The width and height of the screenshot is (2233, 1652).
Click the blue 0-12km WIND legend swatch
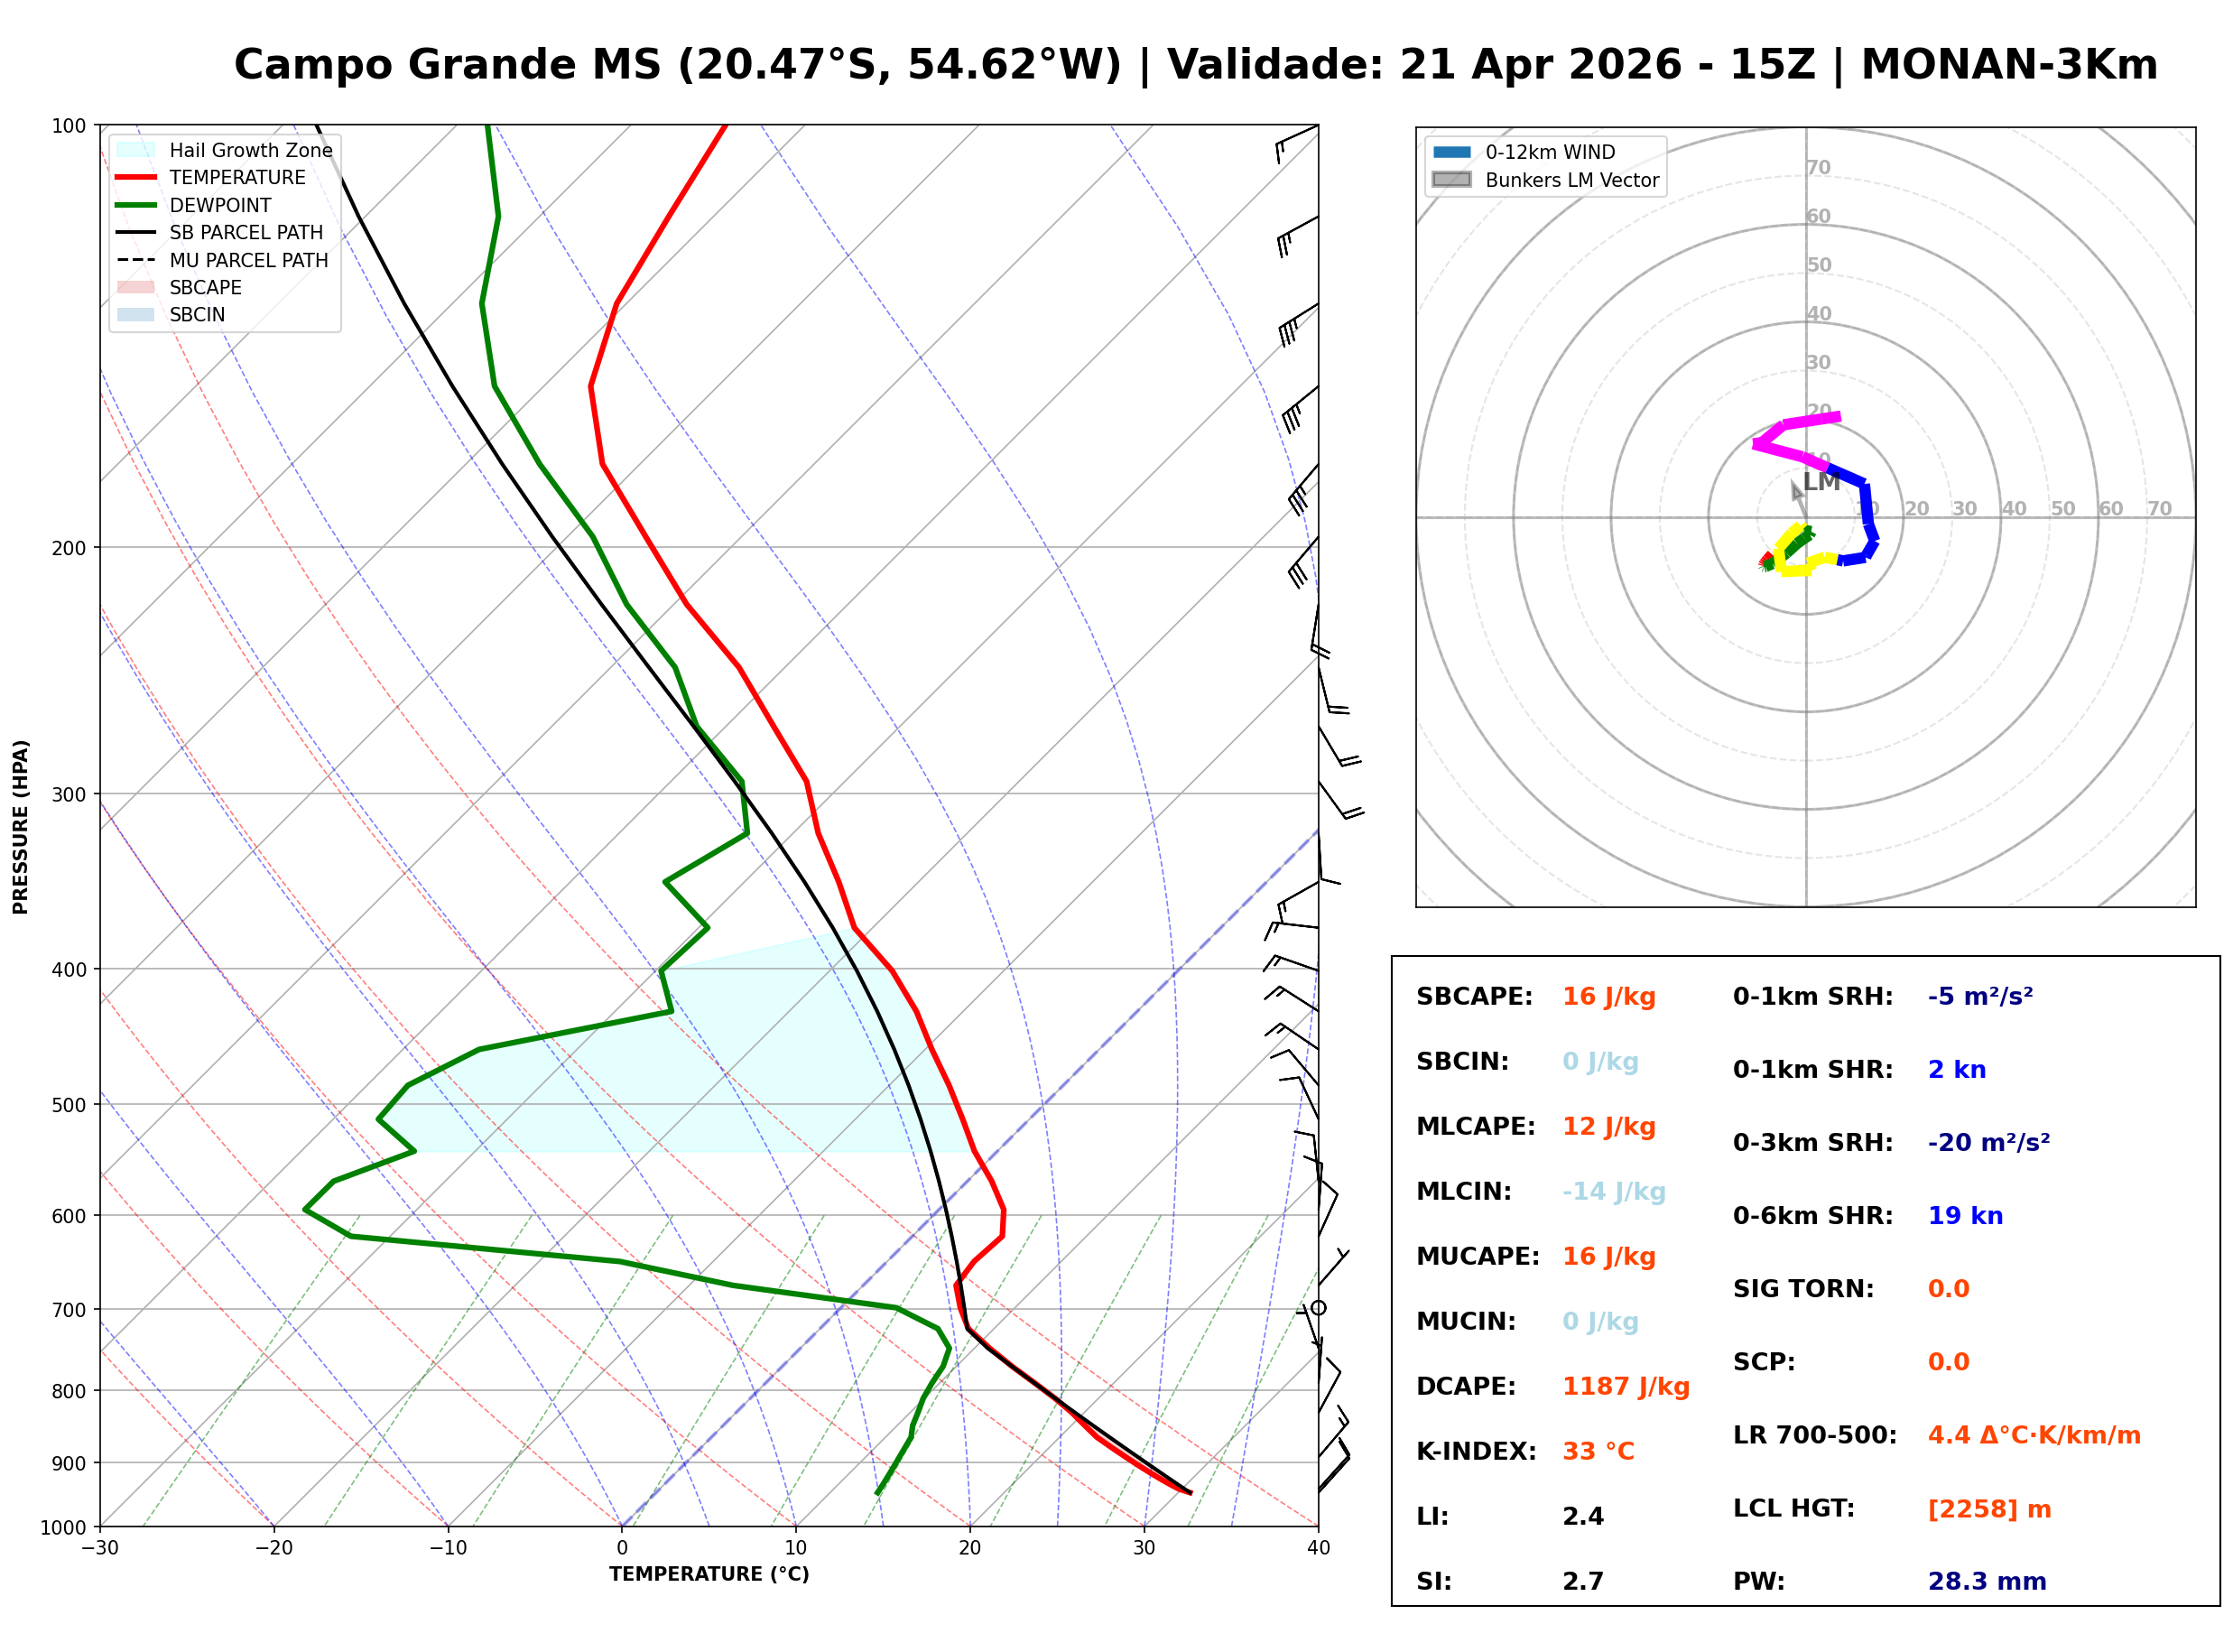pyautogui.click(x=1451, y=152)
